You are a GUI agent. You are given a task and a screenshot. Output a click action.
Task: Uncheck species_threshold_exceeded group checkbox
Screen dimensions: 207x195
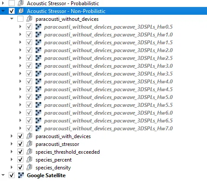click(20, 152)
